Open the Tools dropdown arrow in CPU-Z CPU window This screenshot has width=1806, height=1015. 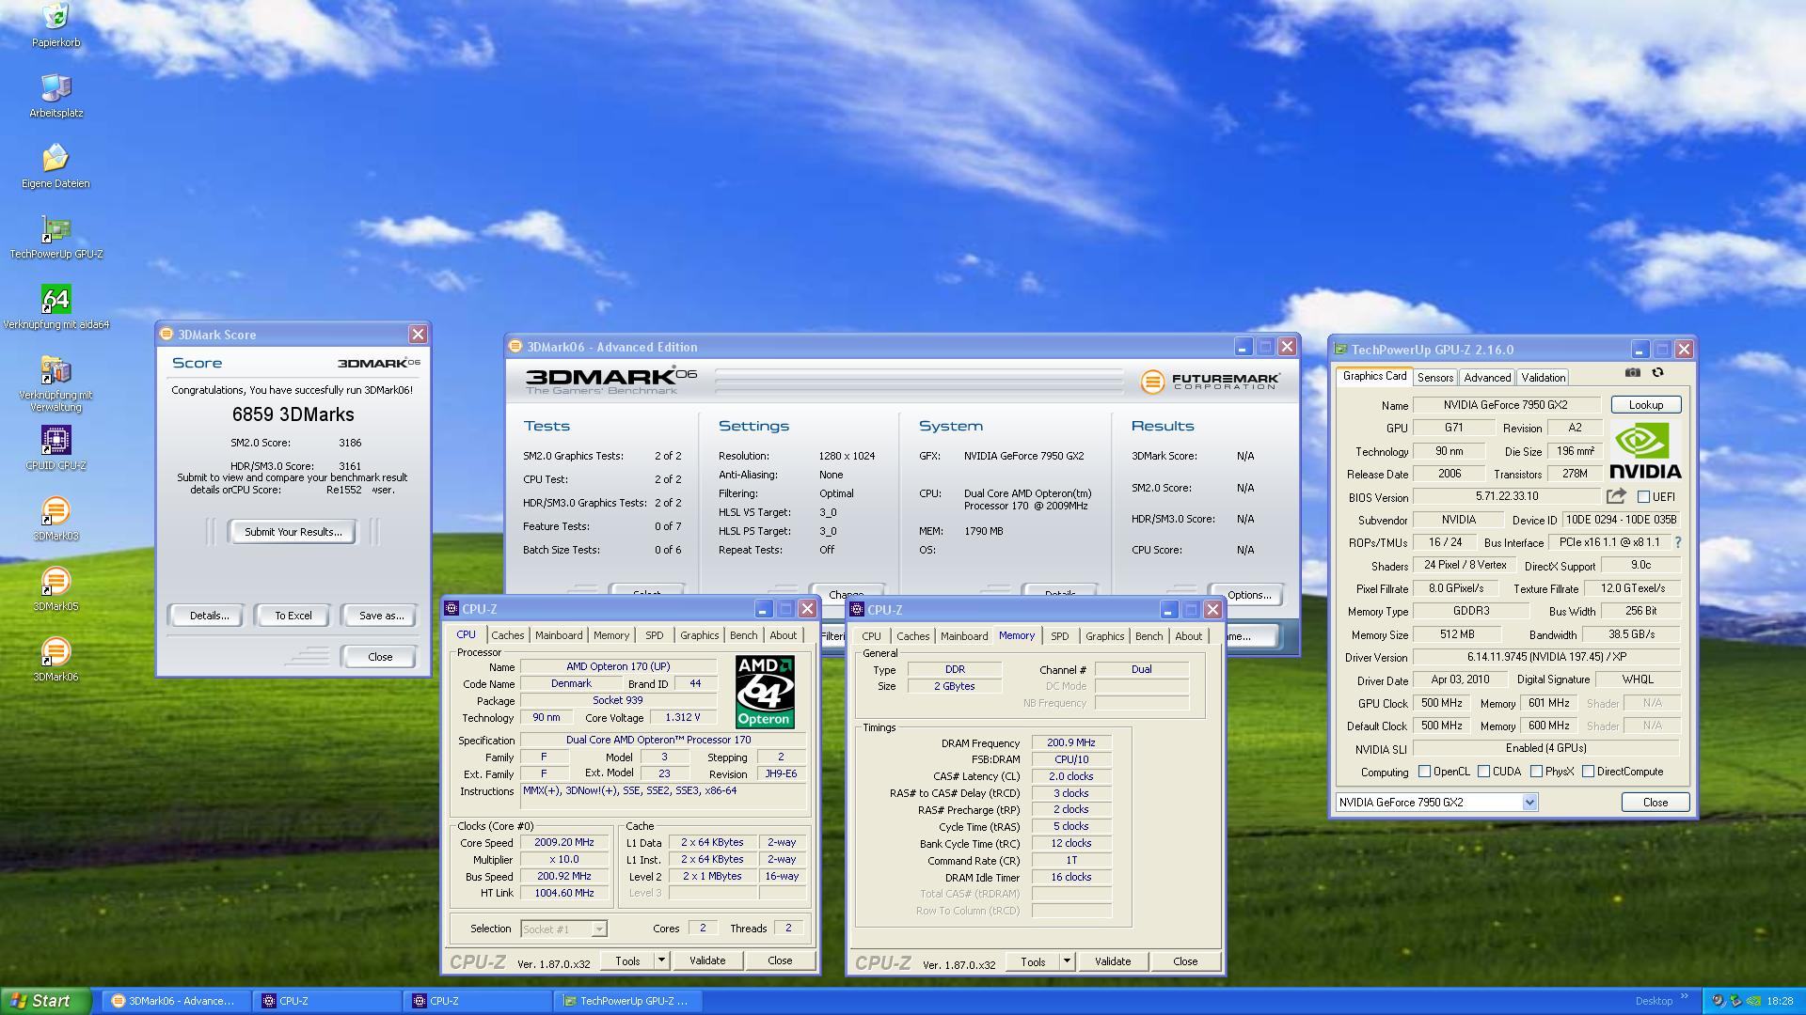coord(661,960)
